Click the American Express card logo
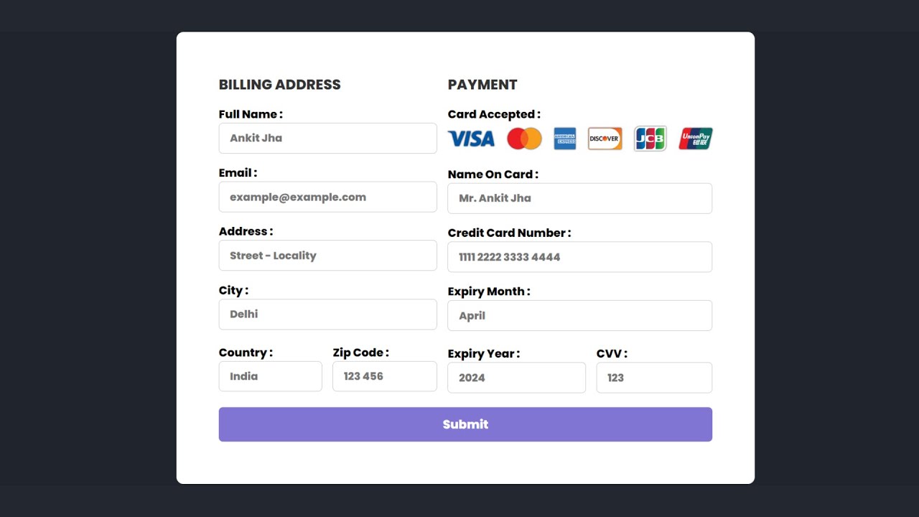The width and height of the screenshot is (919, 517). (x=565, y=139)
